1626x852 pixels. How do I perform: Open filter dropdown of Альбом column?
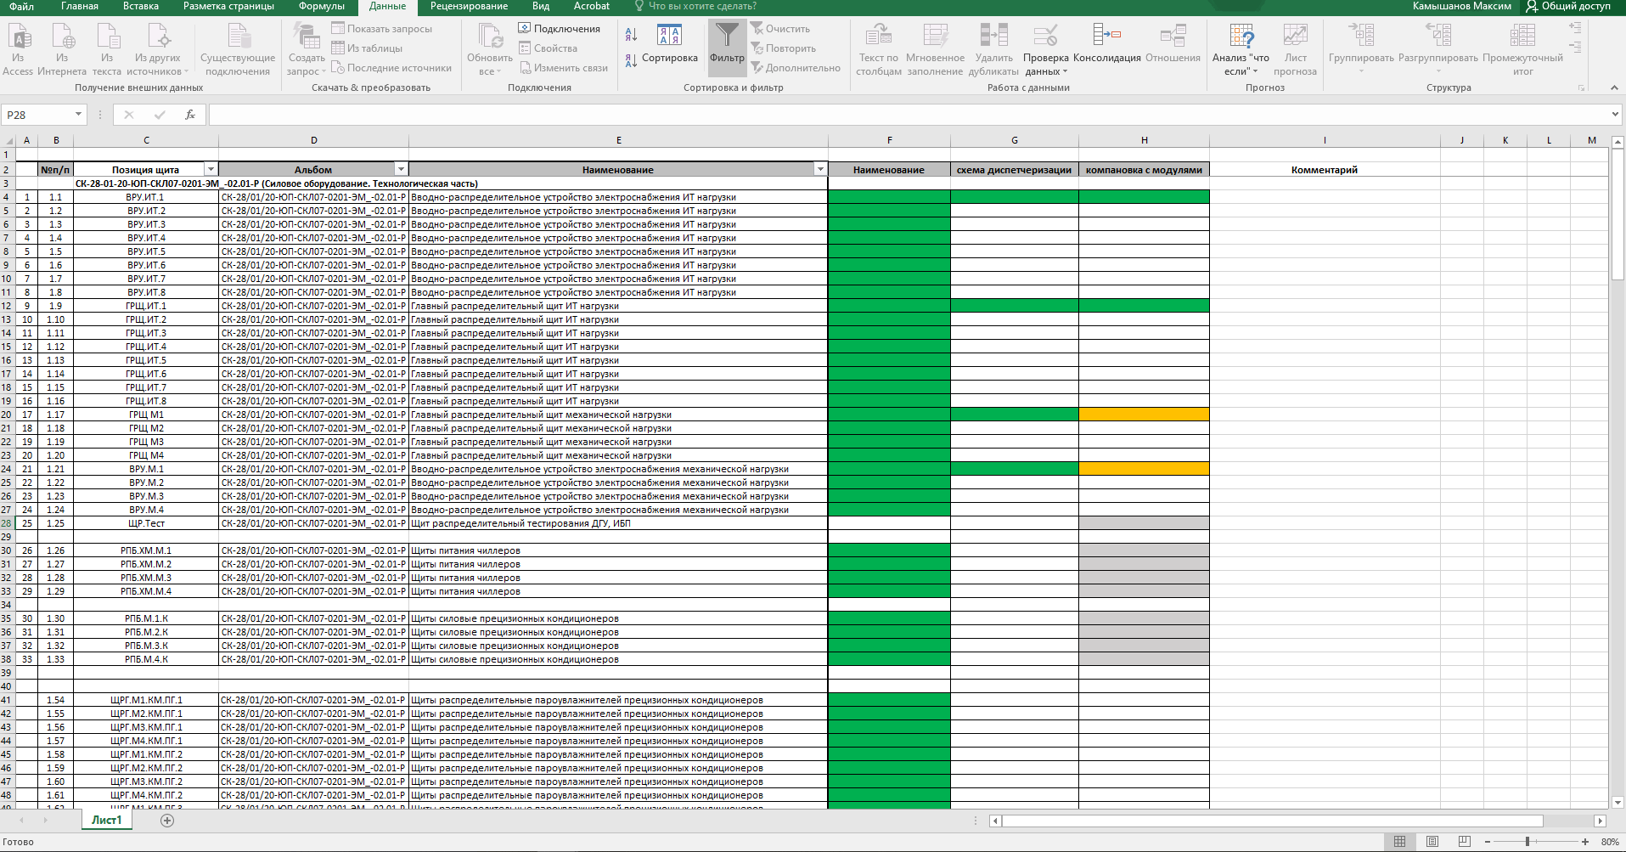[x=402, y=169]
